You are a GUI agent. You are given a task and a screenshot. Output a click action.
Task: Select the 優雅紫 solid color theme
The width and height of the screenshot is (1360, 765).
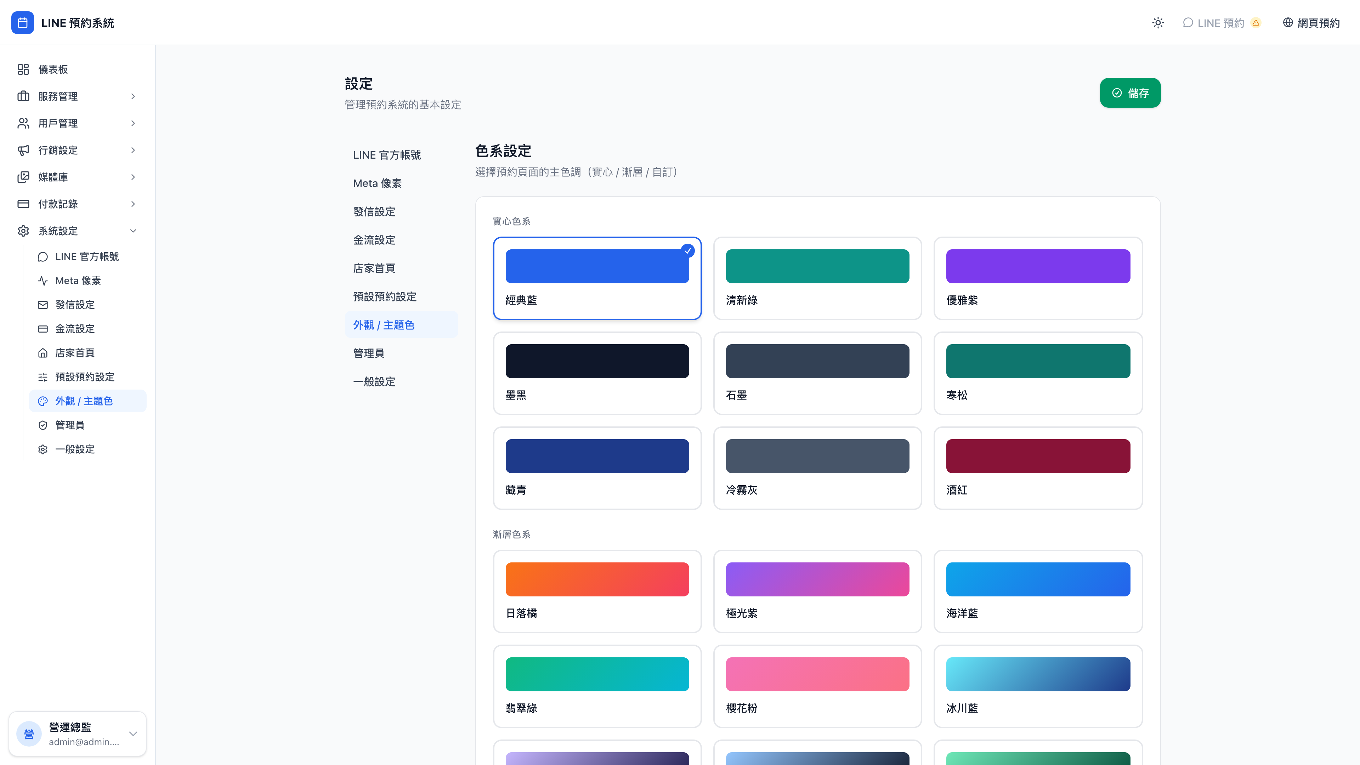pos(1038,278)
